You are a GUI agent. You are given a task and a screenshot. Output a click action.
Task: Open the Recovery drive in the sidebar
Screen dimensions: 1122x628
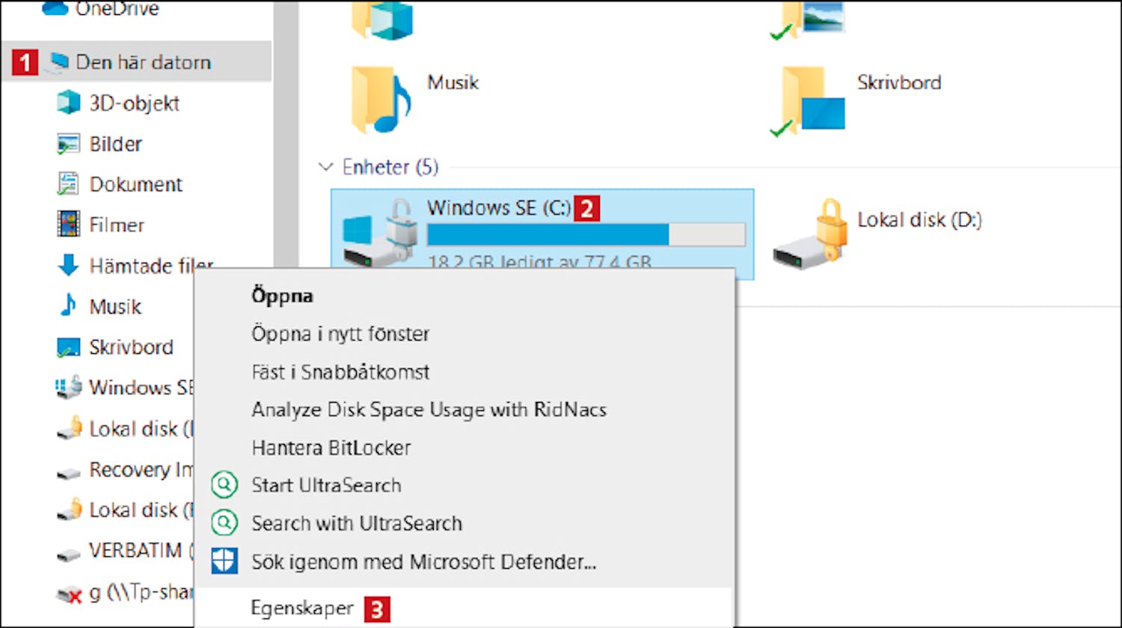click(124, 469)
